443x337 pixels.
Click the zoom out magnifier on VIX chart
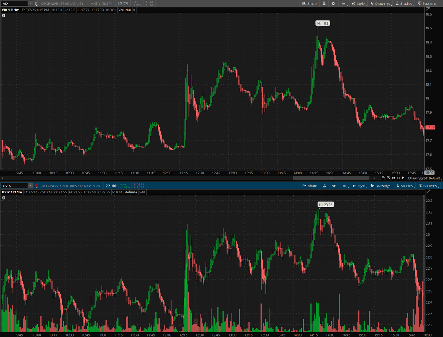(383, 178)
